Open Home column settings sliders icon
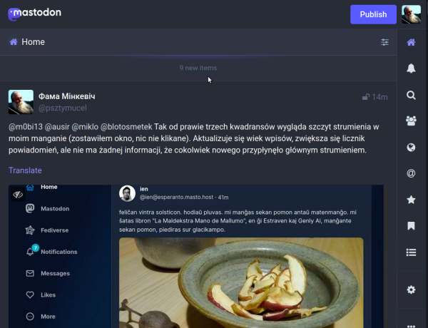428x328 pixels. 384,42
